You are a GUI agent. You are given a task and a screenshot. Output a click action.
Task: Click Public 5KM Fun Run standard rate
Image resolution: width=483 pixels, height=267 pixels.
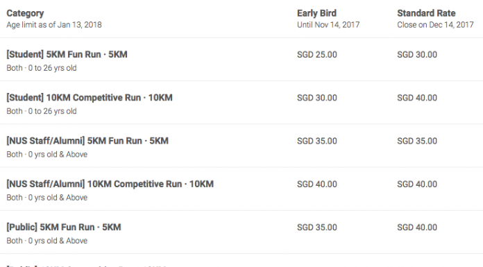417,227
